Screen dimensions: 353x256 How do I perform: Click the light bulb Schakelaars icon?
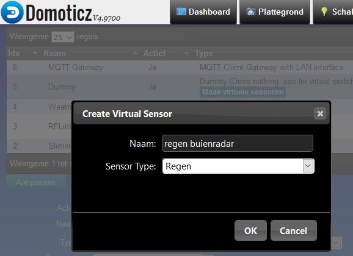(324, 11)
